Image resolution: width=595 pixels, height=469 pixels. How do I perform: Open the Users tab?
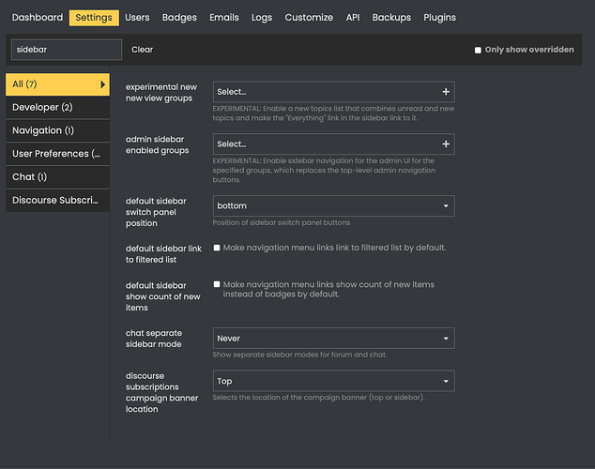[137, 18]
